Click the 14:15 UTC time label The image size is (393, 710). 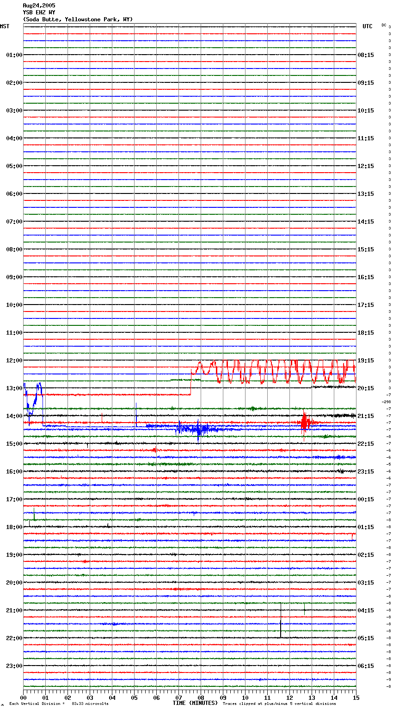(366, 222)
